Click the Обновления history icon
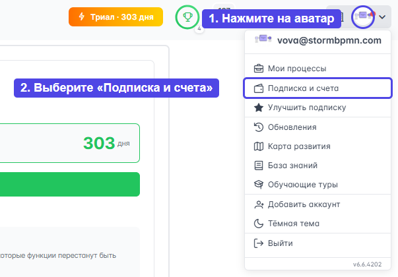The width and height of the screenshot is (398, 277). pos(259,127)
